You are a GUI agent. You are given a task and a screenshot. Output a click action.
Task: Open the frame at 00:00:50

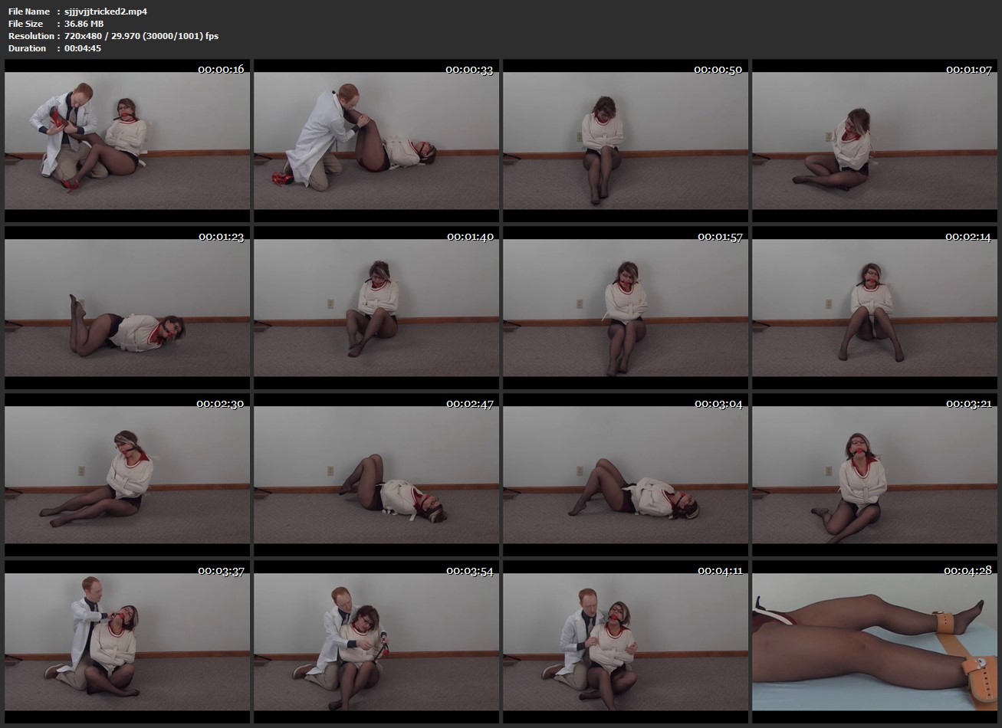coord(626,140)
